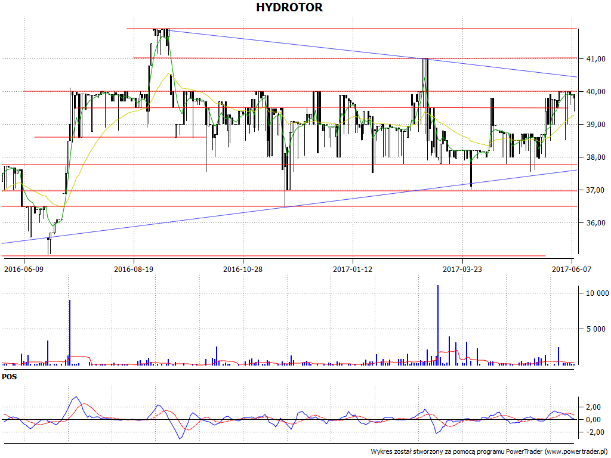The width and height of the screenshot is (611, 458).
Task: Click the 10 000 volume axis label
Action: click(597, 293)
